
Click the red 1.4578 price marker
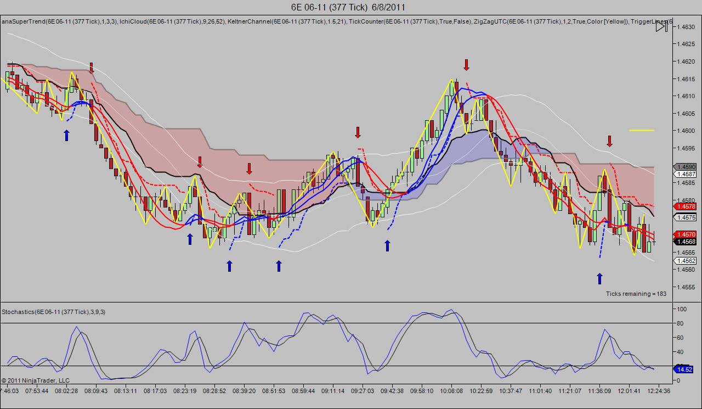pos(686,206)
